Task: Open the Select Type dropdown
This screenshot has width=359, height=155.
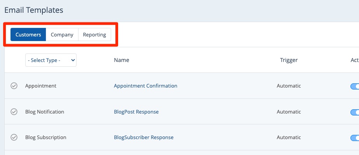Action: tap(51, 60)
